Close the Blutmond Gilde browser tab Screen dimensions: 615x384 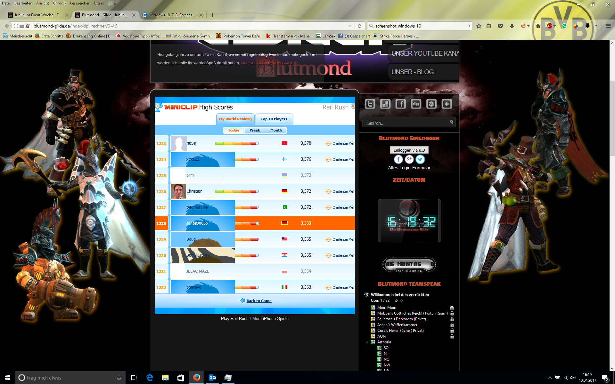[134, 15]
